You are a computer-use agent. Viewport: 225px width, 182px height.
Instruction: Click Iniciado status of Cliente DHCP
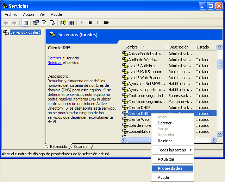[202, 108]
